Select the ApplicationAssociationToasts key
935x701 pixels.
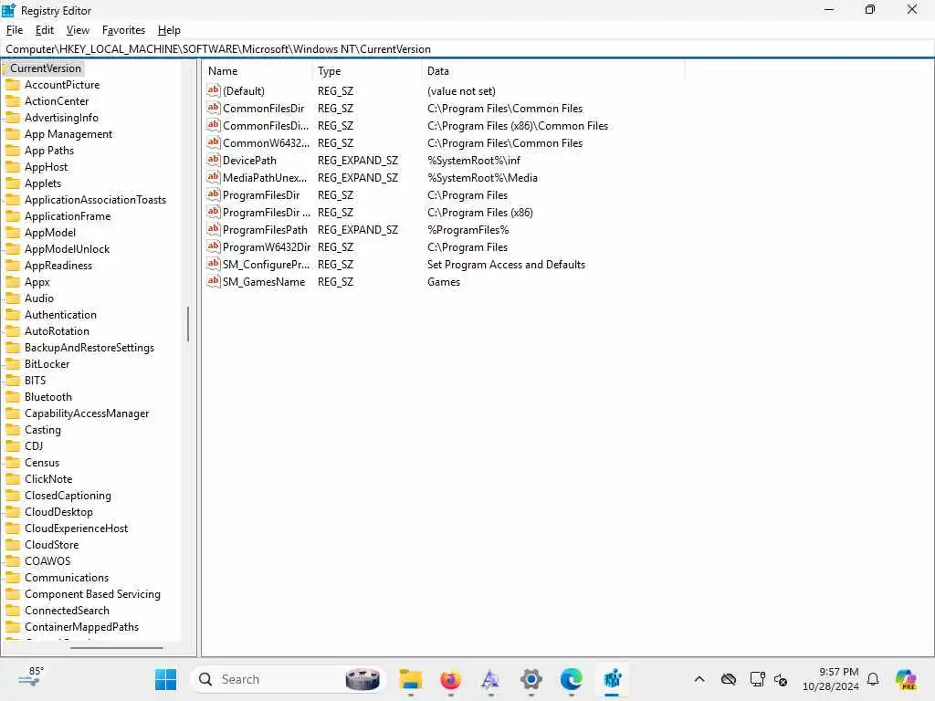point(95,200)
